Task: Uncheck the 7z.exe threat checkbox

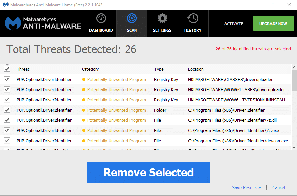Action: click(7, 130)
